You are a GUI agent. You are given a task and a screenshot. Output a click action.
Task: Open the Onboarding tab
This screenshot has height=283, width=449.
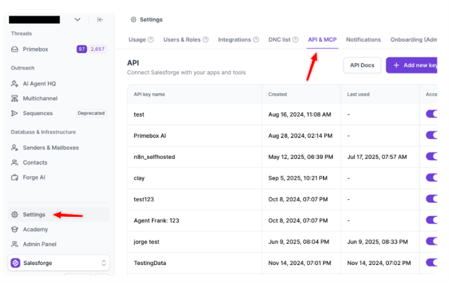tap(414, 40)
